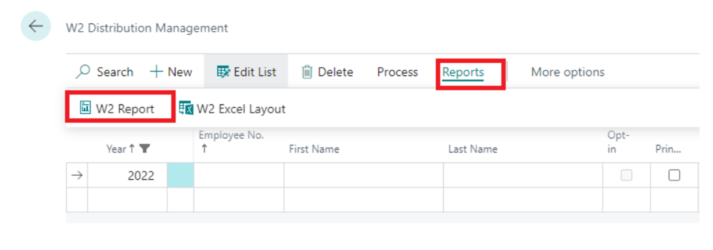Viewport: 713px width, 250px height.
Task: Click the First Name cell in 2022 row
Action: tap(364, 175)
